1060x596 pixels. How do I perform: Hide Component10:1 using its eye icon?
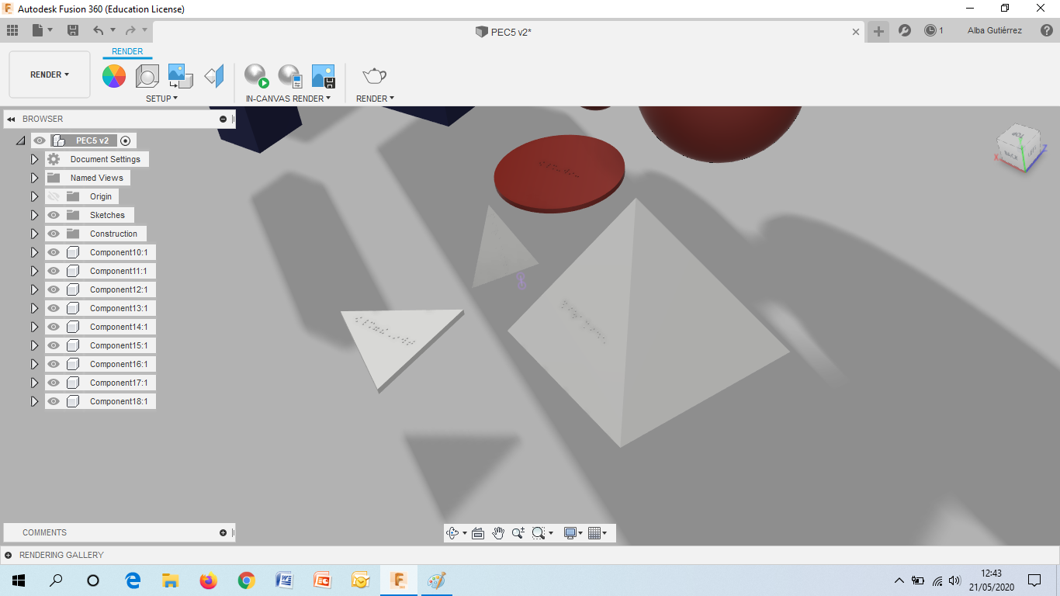tap(54, 252)
